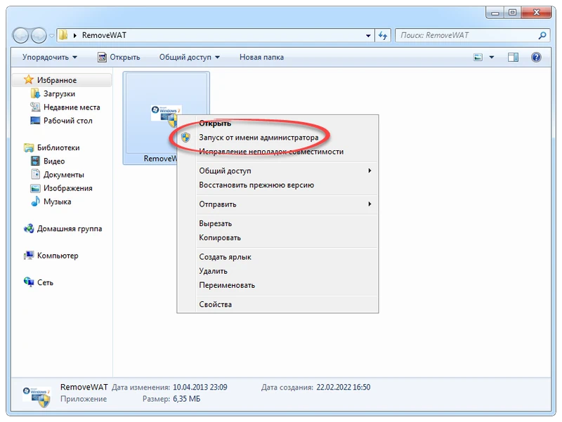Open Изображения library

[67, 188]
